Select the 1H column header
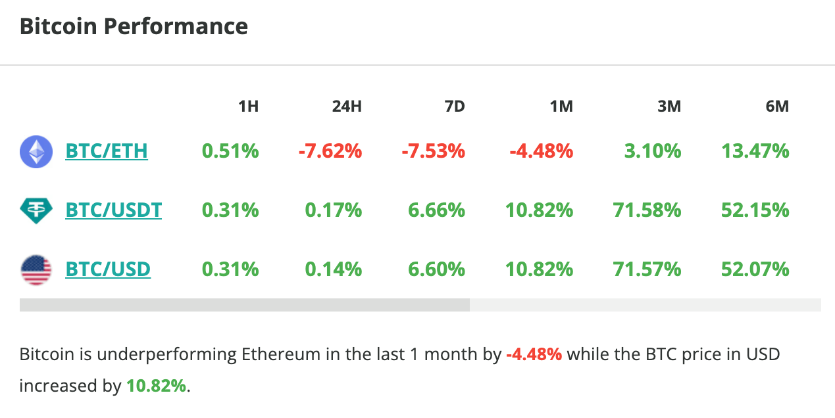Image resolution: width=835 pixels, height=418 pixels. tap(248, 106)
